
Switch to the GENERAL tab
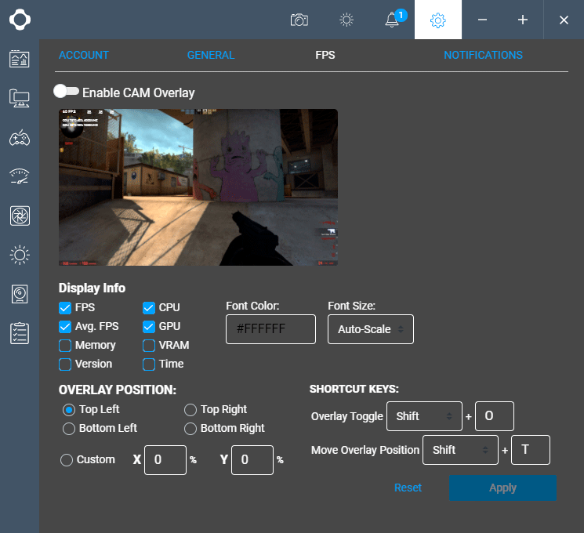point(211,56)
